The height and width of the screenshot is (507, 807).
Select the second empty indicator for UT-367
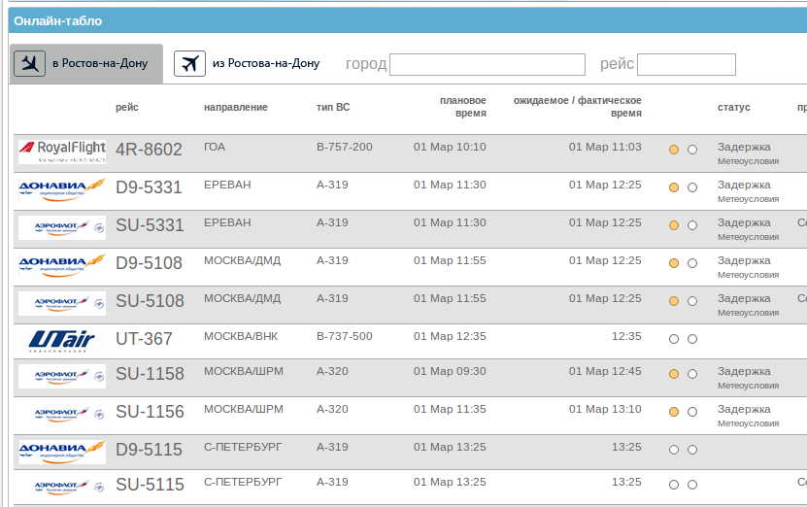point(692,339)
